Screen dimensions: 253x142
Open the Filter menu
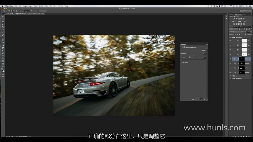[46, 6]
